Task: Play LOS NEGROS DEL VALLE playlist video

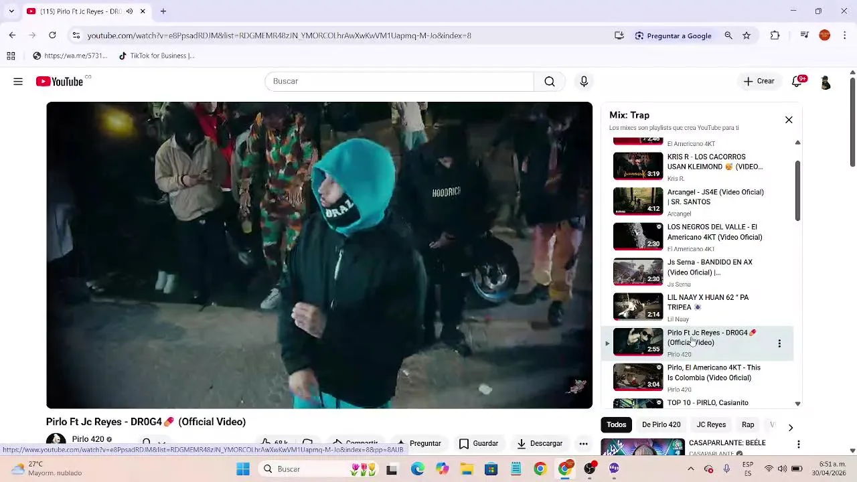Action: click(x=696, y=237)
